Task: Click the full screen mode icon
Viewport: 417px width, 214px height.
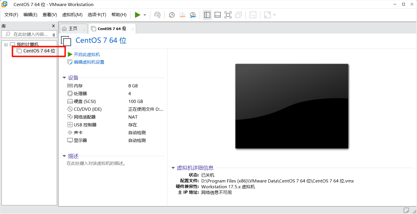Action: pyautogui.click(x=228, y=15)
